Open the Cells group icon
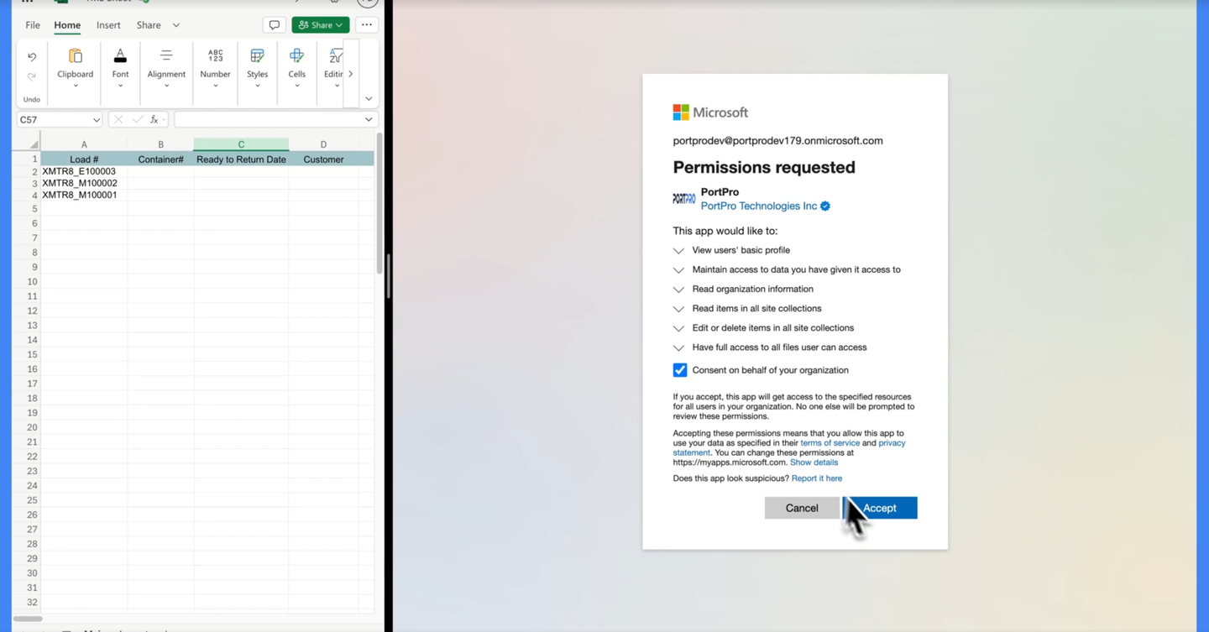1209x632 pixels. (x=296, y=56)
